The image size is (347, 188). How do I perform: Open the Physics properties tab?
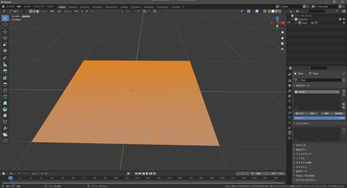click(289, 123)
